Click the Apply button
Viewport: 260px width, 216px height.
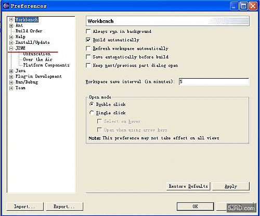[x=231, y=186]
